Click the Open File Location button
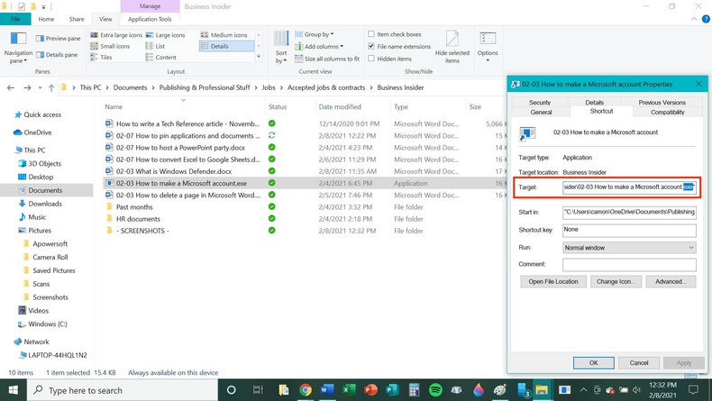 553,281
